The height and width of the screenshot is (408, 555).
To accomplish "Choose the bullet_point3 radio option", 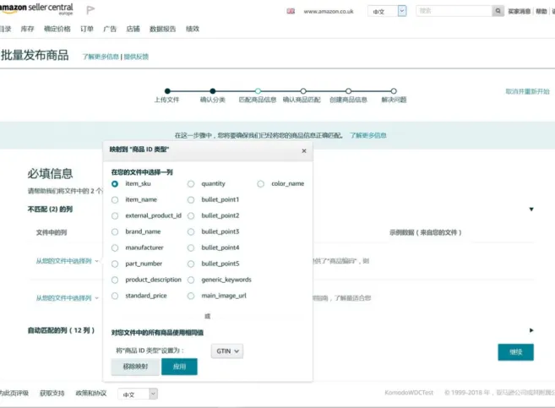I will point(191,231).
